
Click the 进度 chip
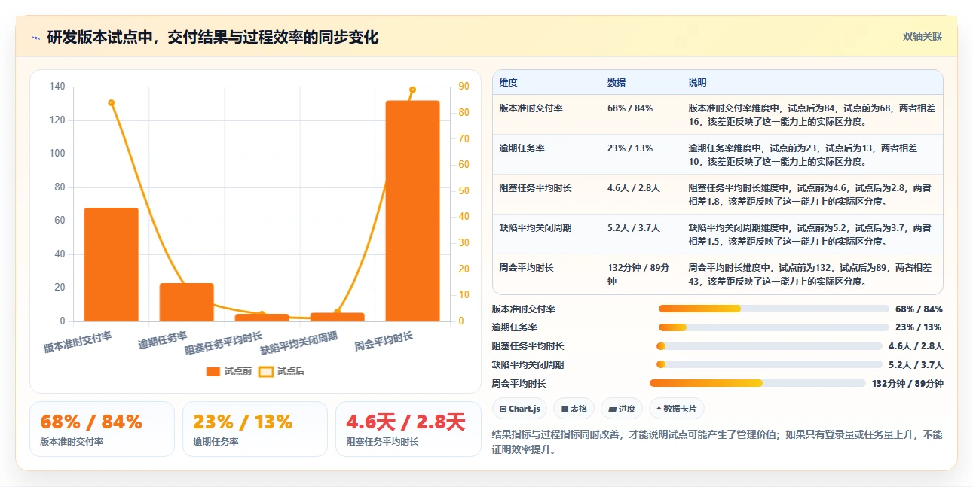coord(622,409)
